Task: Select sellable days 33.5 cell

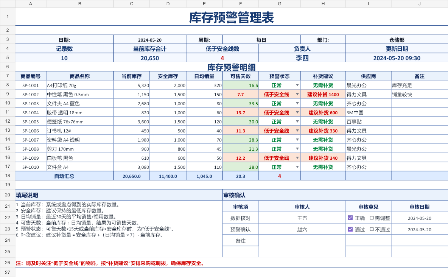Action: (241, 103)
